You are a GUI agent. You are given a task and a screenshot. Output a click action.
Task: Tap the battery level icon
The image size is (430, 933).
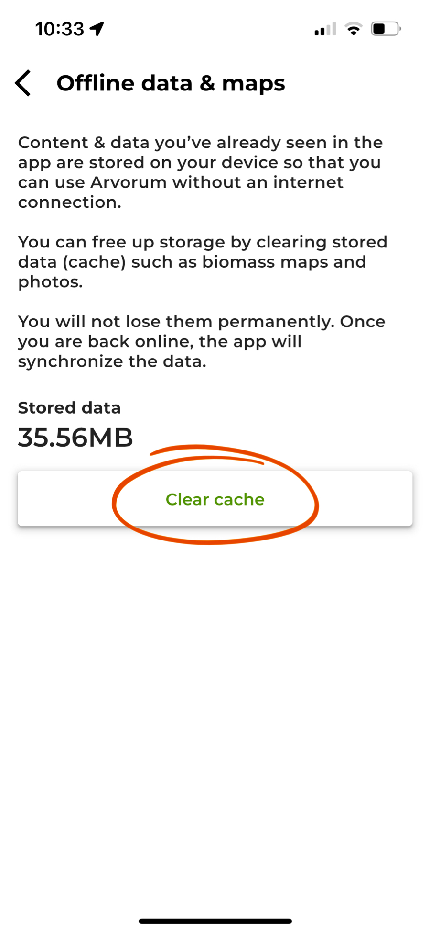(x=386, y=29)
